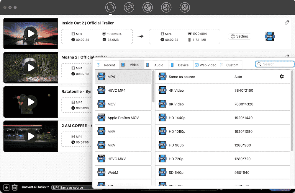Click inside the format Search field
The width and height of the screenshot is (295, 193).
tap(275, 64)
